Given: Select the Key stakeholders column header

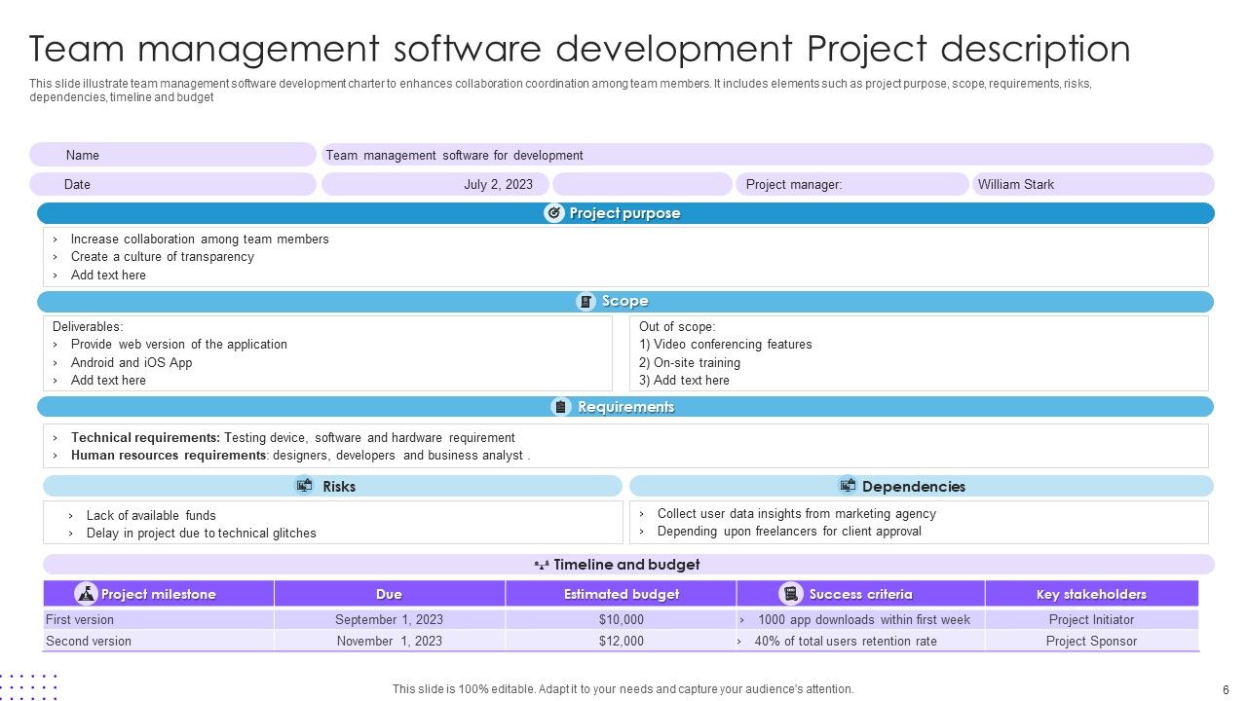Looking at the screenshot, I should click(x=1092, y=594).
